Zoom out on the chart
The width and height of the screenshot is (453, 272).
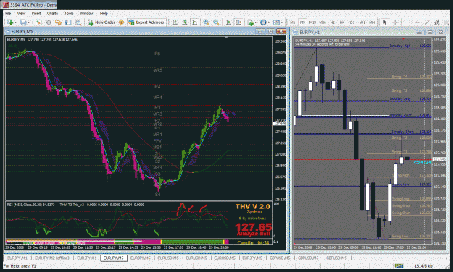[216, 22]
